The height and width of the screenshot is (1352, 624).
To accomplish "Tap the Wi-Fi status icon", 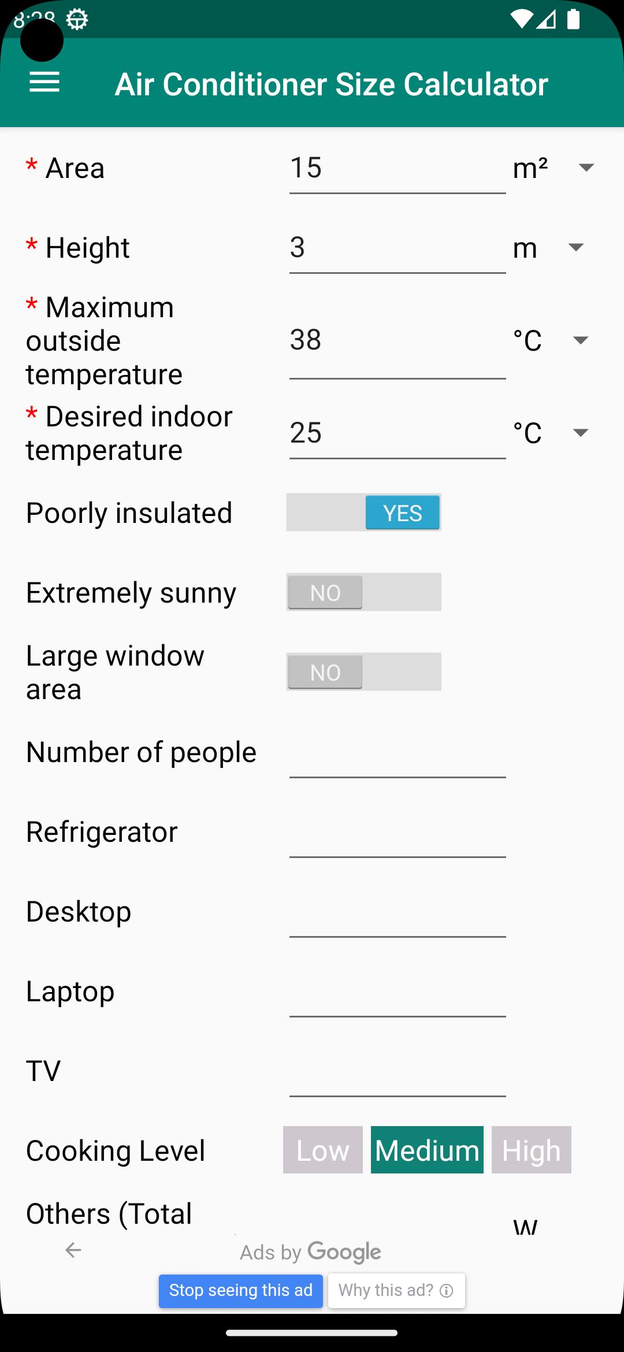I will [522, 19].
